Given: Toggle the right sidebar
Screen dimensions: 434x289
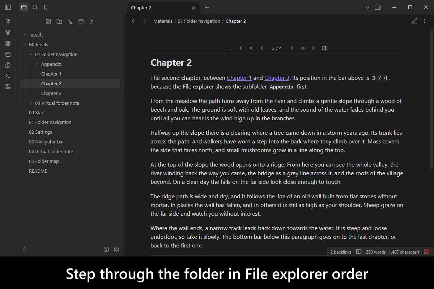Looking at the screenshot, I should coord(378,7).
